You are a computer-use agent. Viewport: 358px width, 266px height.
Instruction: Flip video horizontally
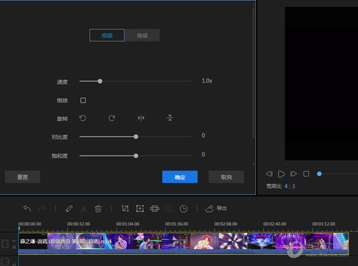tap(141, 118)
